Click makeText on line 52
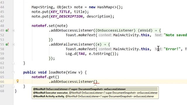187x105 pixels. click(87, 35)
